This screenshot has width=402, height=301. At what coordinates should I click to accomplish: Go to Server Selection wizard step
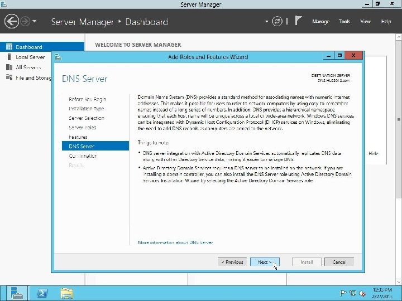tap(87, 118)
